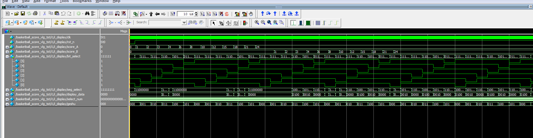Expand the score_B signal
Viewport: 533px width, 138px height.
7,52
